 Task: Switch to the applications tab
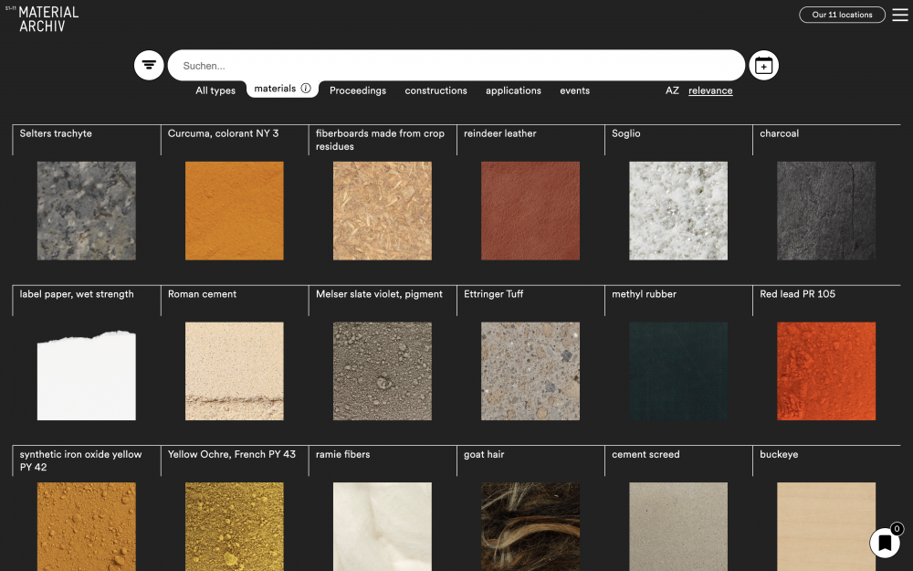[513, 90]
